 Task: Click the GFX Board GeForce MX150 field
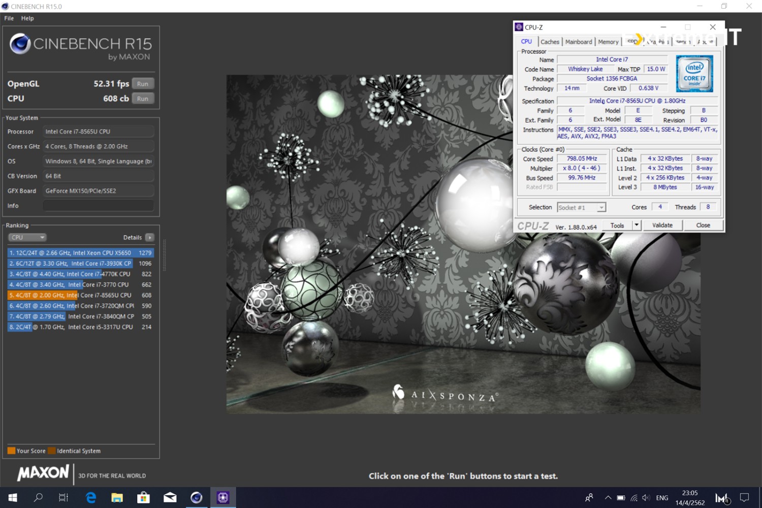98,191
